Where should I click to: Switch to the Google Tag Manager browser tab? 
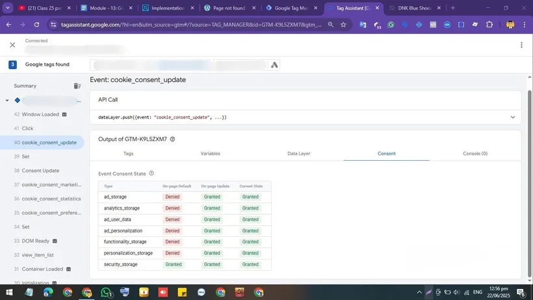tap(291, 8)
